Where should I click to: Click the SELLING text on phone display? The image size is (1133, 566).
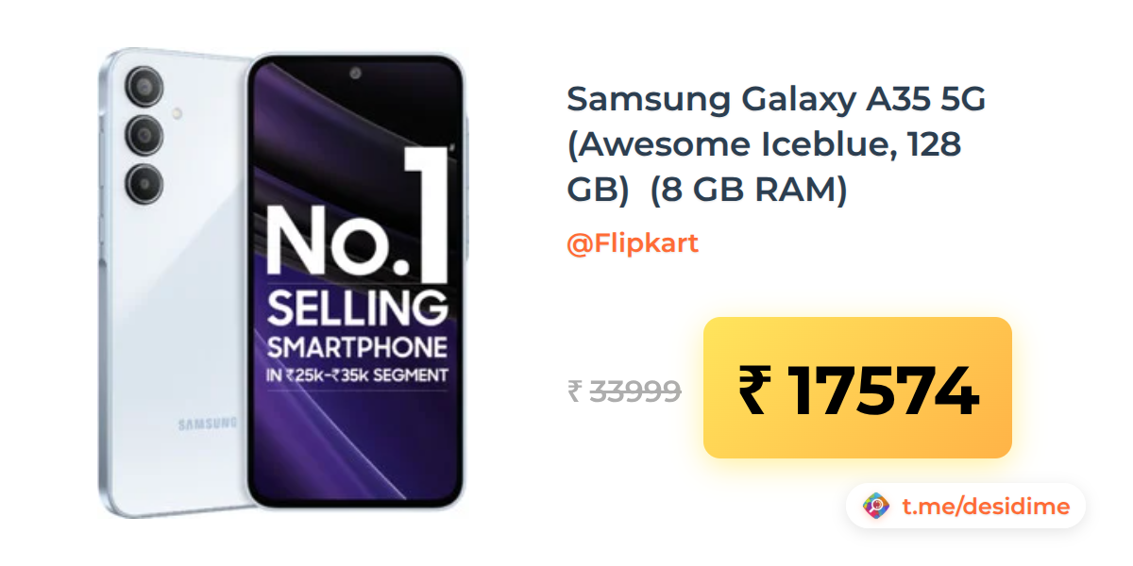pos(358,309)
